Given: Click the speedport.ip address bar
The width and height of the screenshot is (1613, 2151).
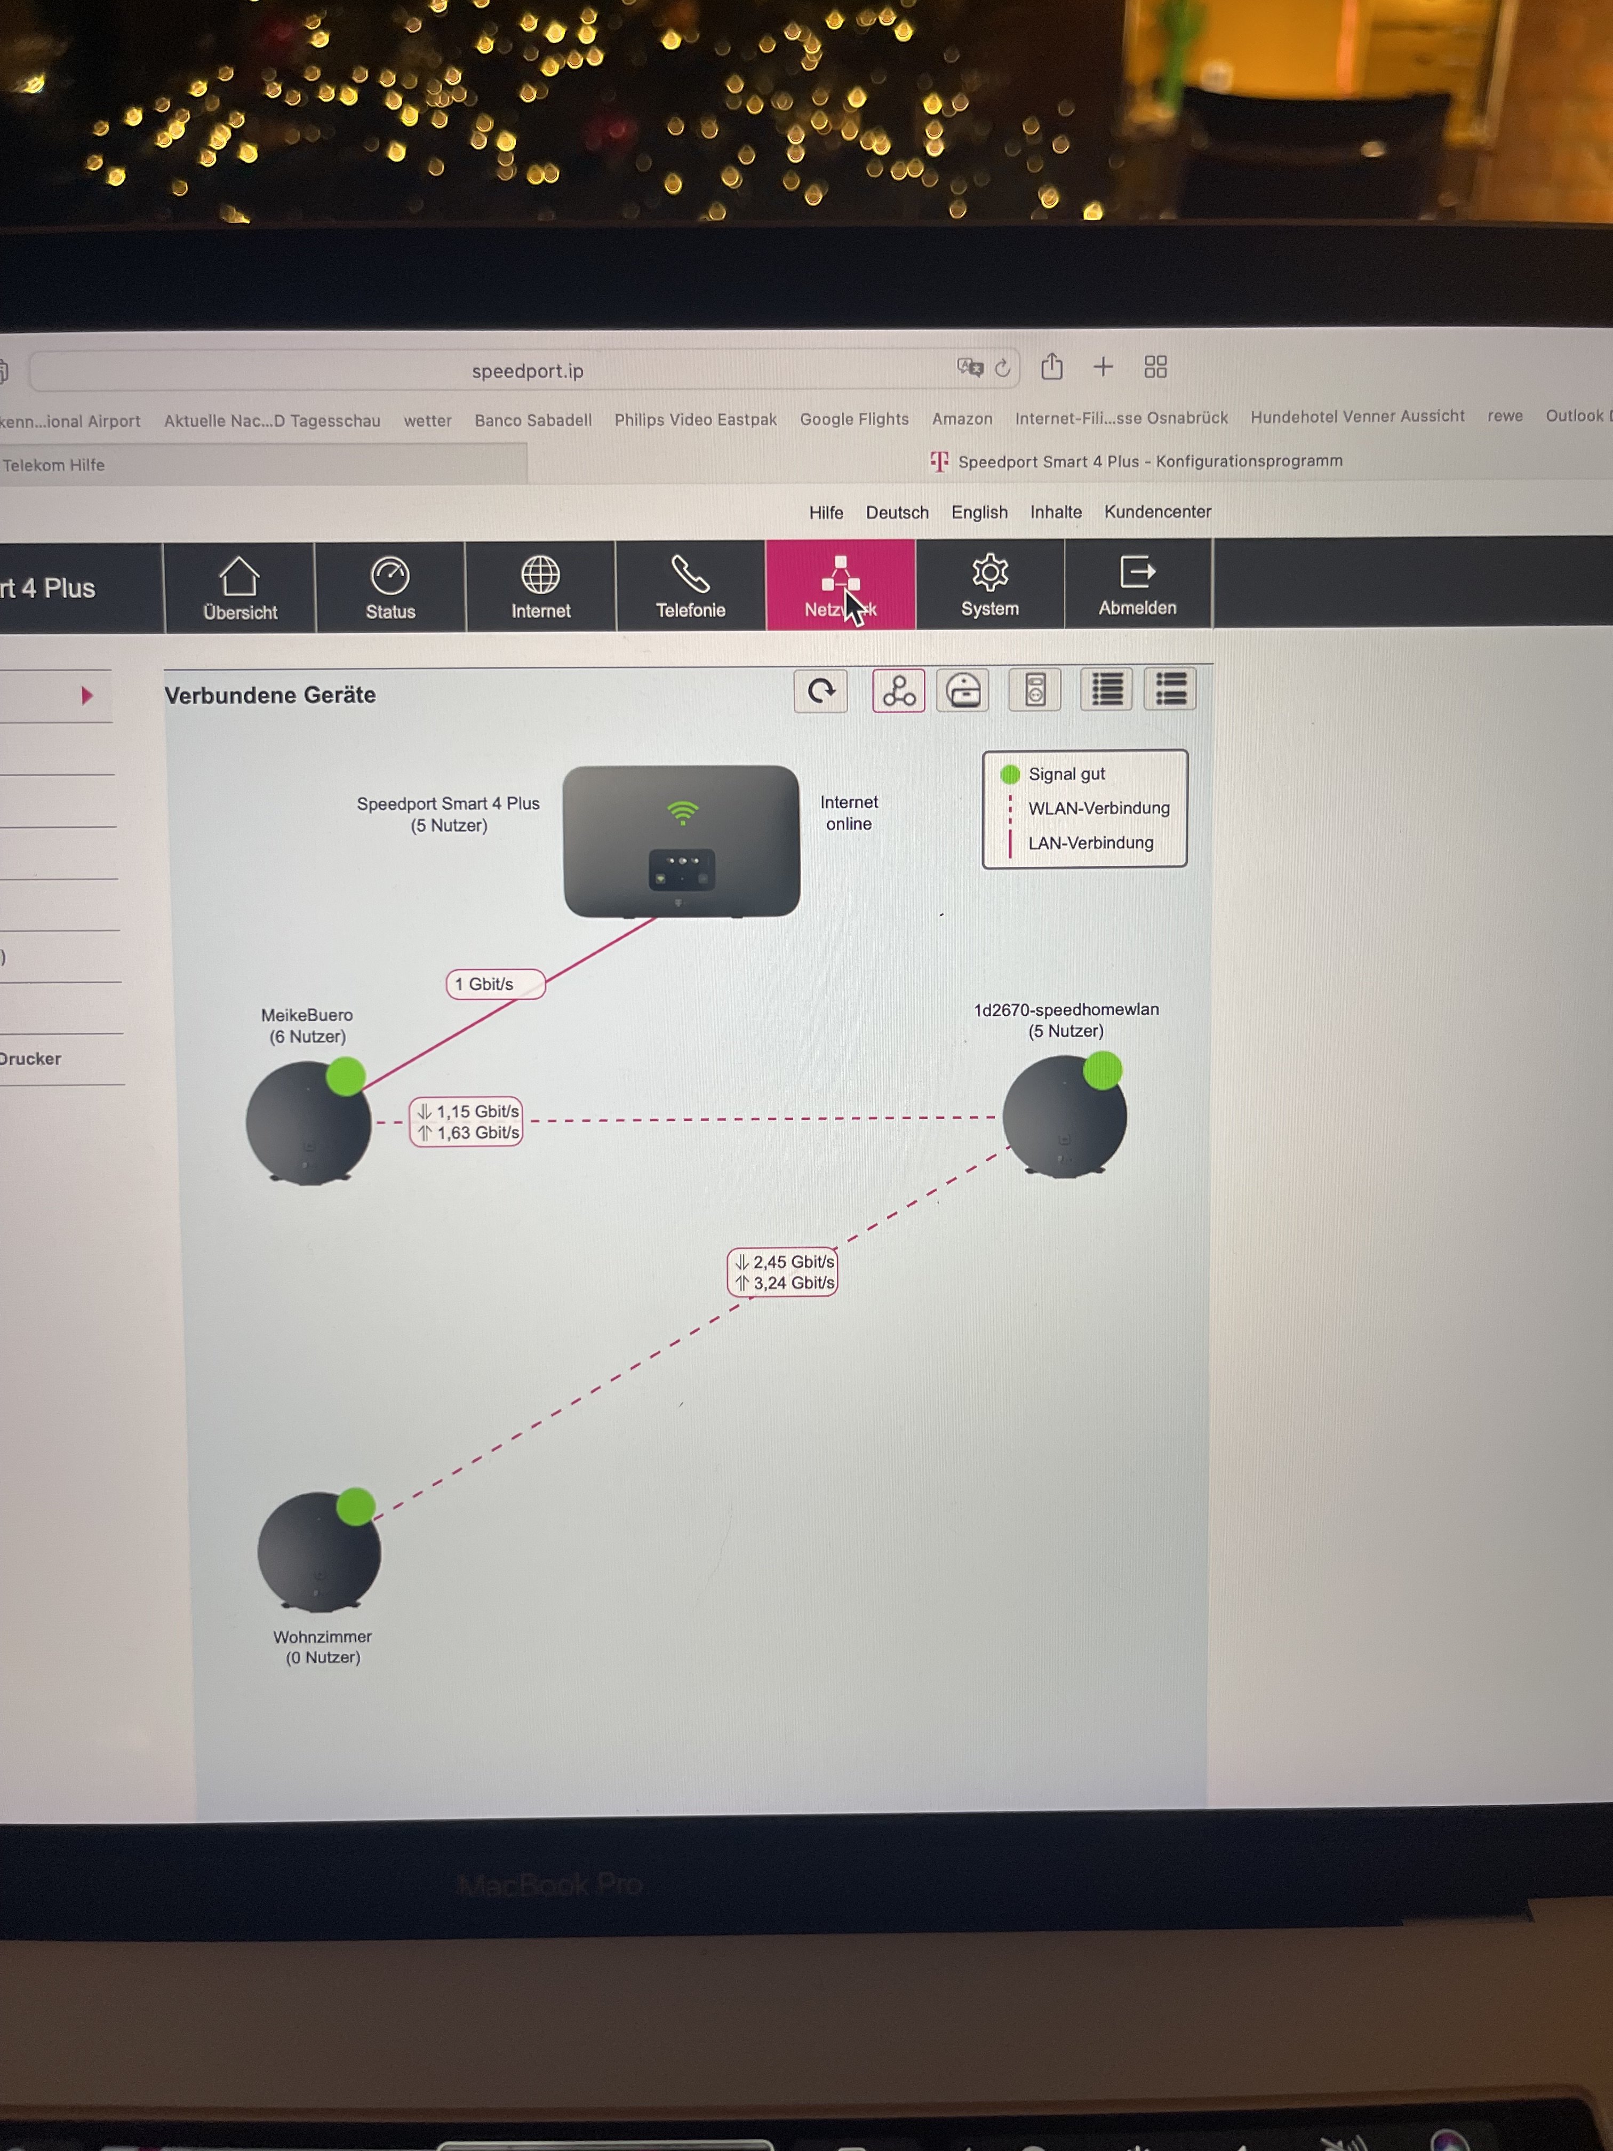Looking at the screenshot, I should click(x=527, y=371).
